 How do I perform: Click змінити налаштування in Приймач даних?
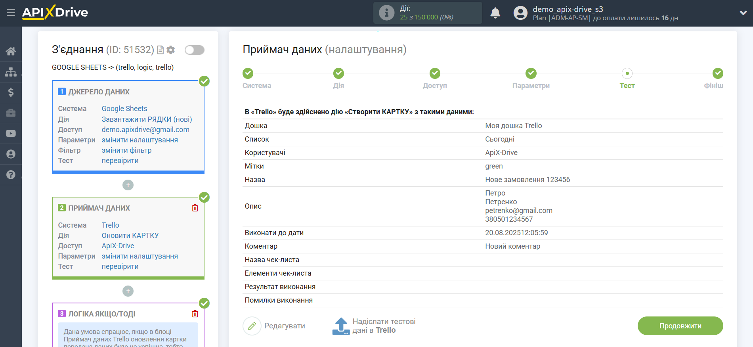[140, 256]
